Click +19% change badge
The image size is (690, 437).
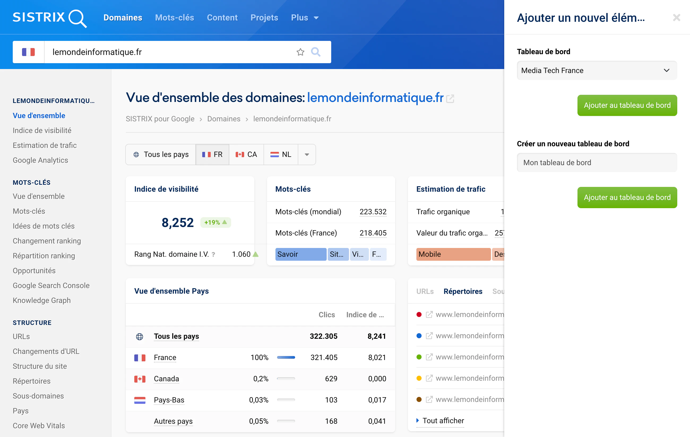pos(215,222)
